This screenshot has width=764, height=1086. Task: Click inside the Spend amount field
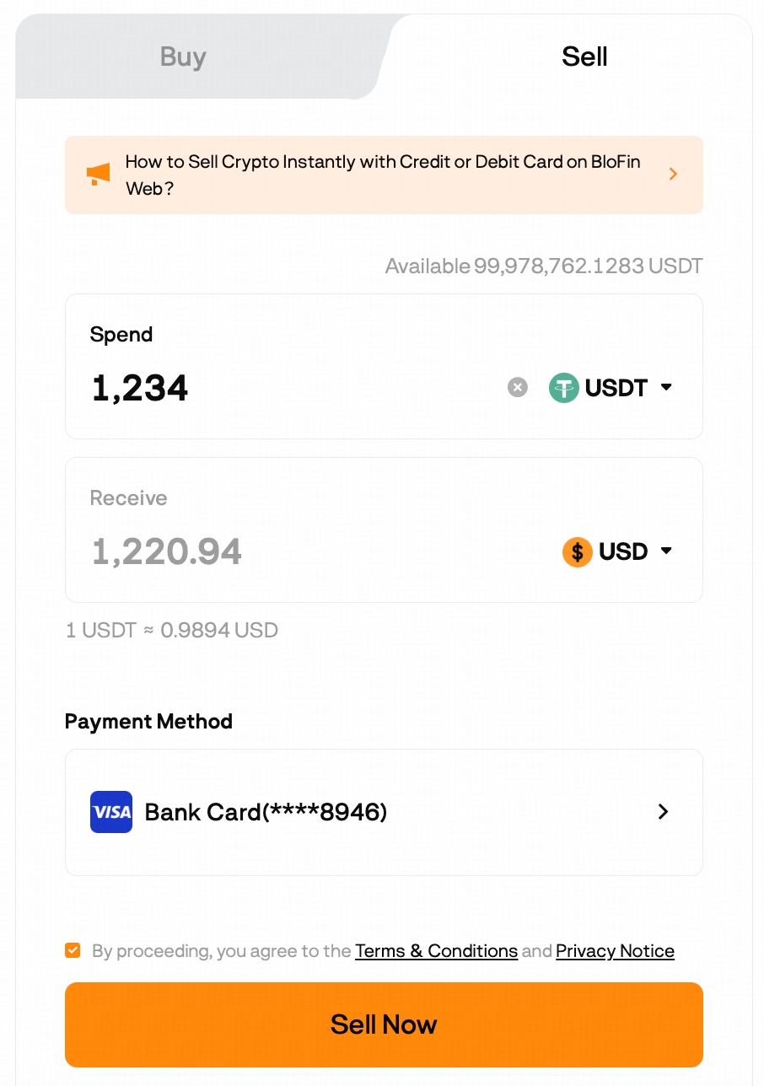coord(253,388)
